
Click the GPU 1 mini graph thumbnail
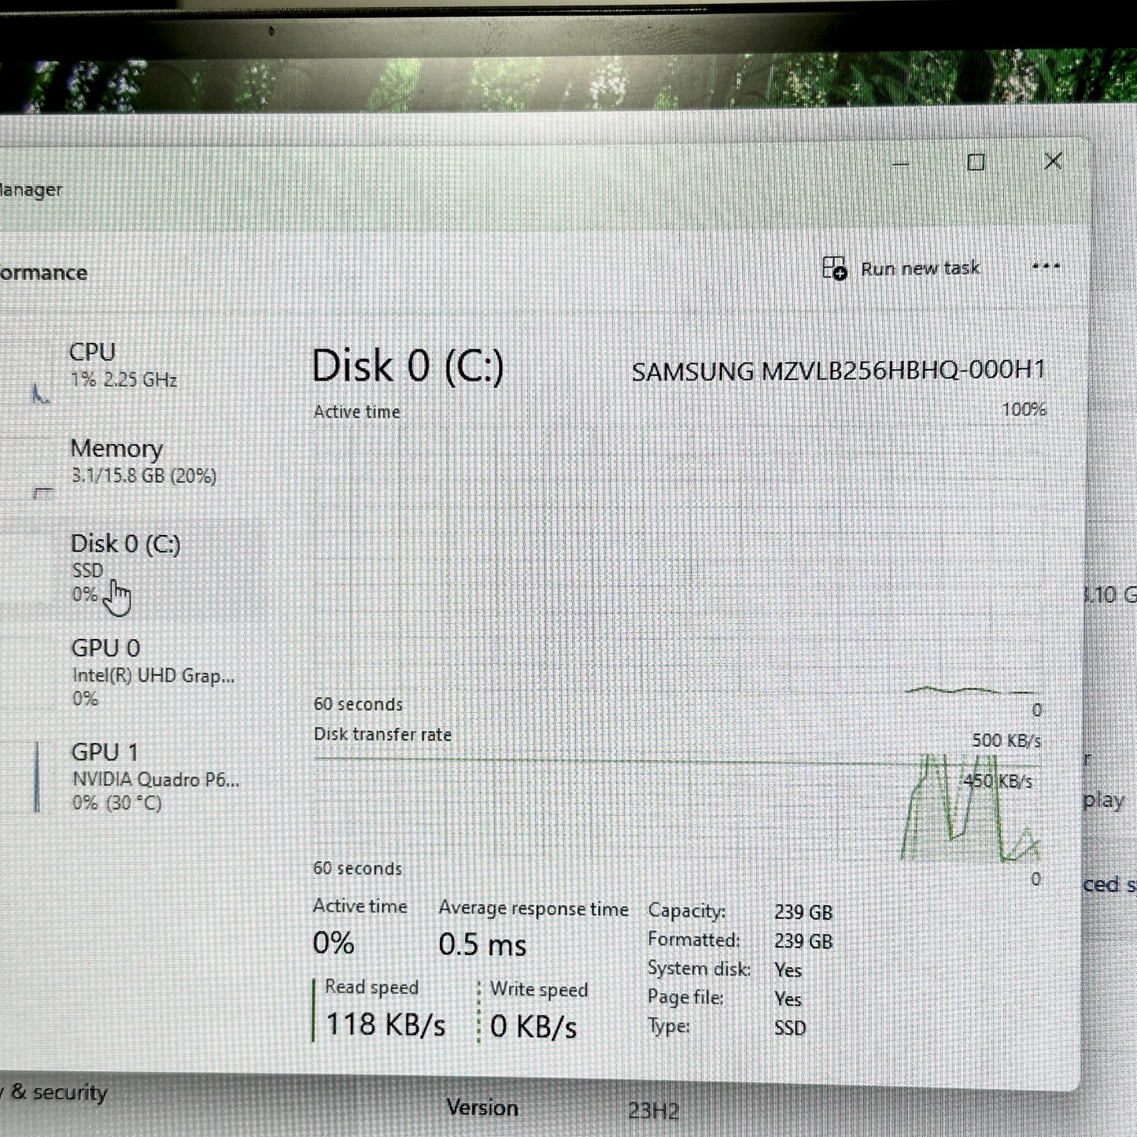[37, 777]
